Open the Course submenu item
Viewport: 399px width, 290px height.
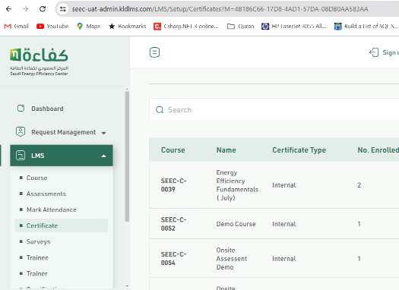coord(37,178)
